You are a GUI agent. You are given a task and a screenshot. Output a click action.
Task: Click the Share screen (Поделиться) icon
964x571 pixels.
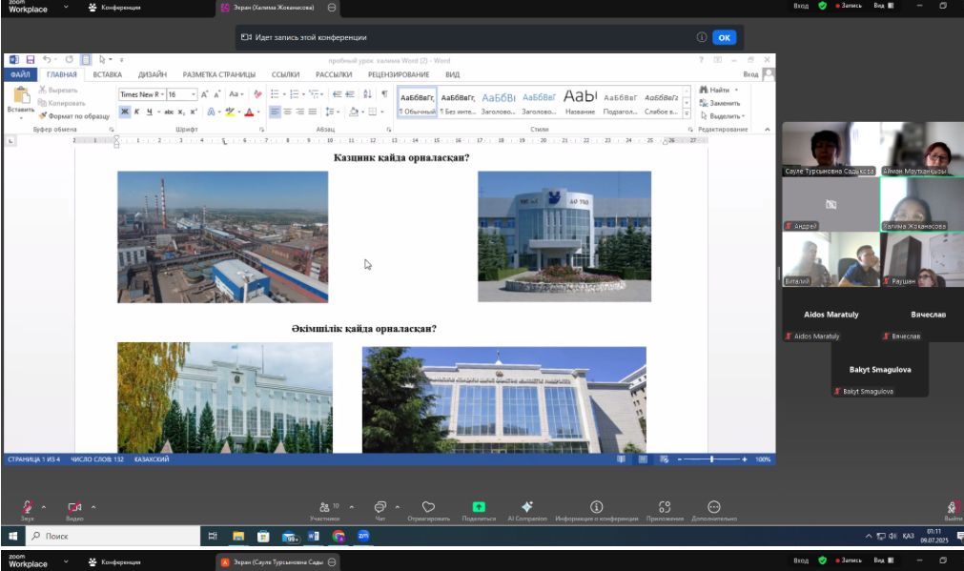click(479, 507)
